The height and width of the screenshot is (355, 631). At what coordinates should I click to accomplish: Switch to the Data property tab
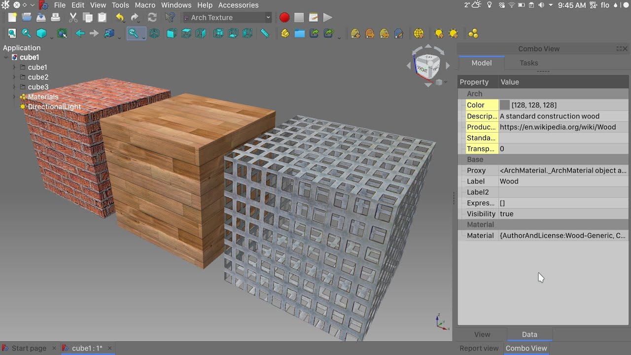coord(529,334)
